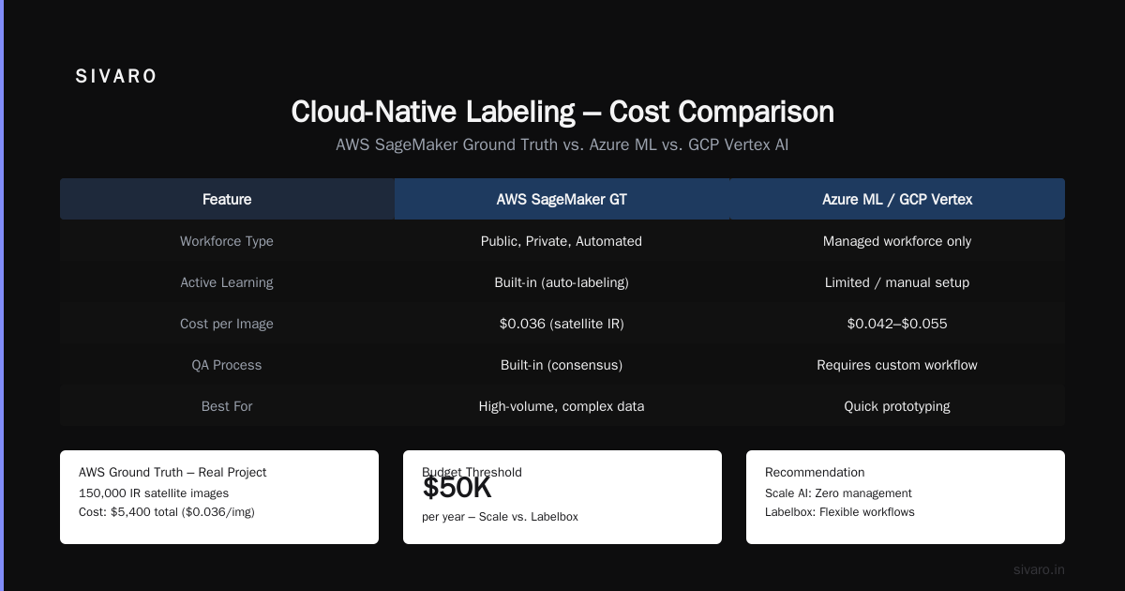Click the 'Labelbox: Flexible workflows' line
This screenshot has width=1125, height=591.
tap(840, 512)
